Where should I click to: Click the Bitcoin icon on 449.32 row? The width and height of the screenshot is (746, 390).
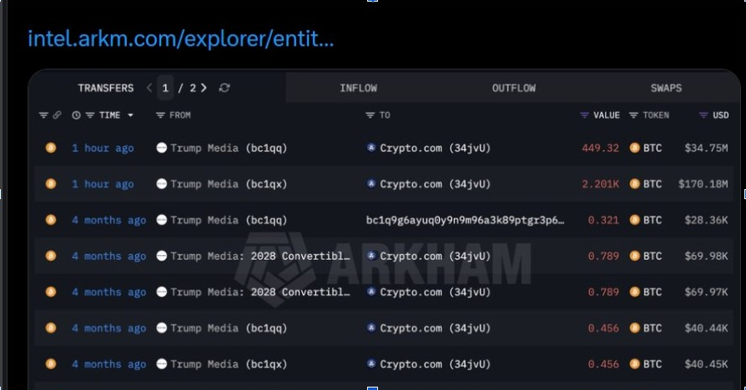(x=50, y=147)
